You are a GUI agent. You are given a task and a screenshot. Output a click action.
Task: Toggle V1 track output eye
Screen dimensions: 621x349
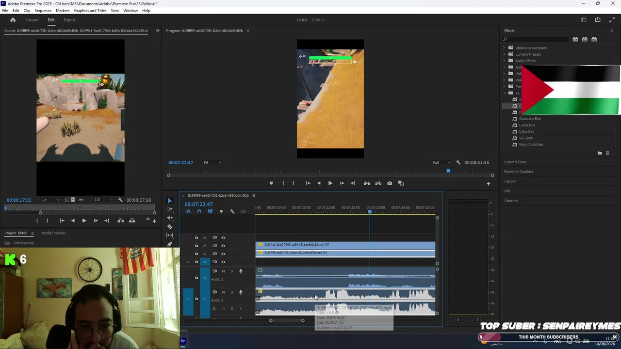pos(223,262)
